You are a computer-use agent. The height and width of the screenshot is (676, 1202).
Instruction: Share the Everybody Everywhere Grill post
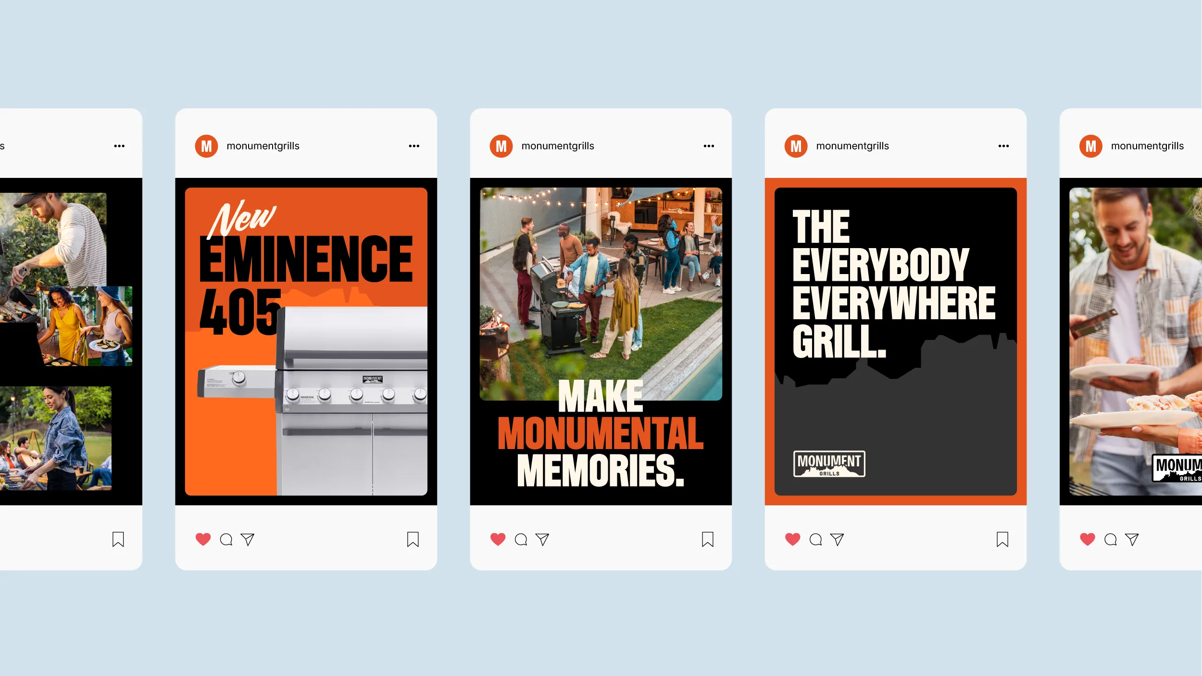[837, 539]
